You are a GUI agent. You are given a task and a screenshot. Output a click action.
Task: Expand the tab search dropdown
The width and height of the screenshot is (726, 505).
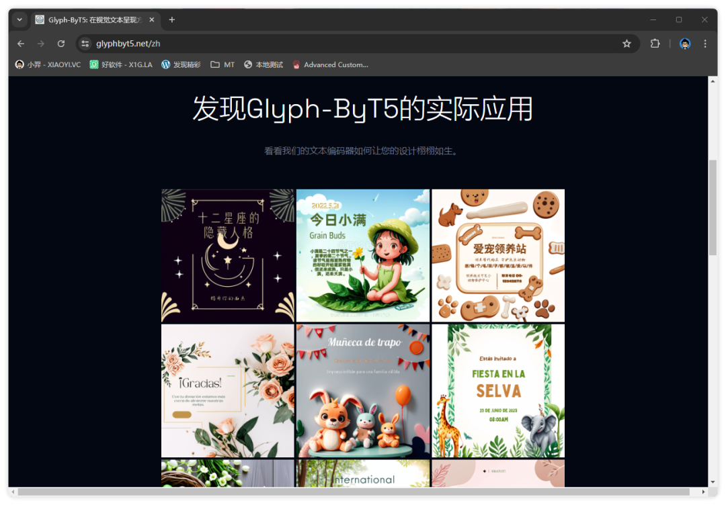[x=19, y=20]
